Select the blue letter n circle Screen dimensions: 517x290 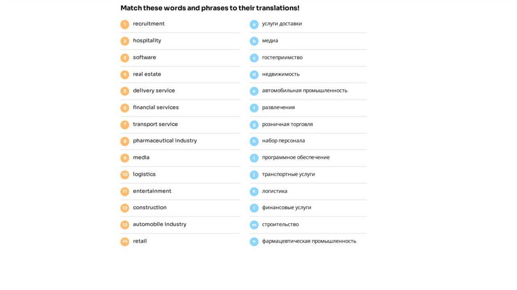click(254, 242)
